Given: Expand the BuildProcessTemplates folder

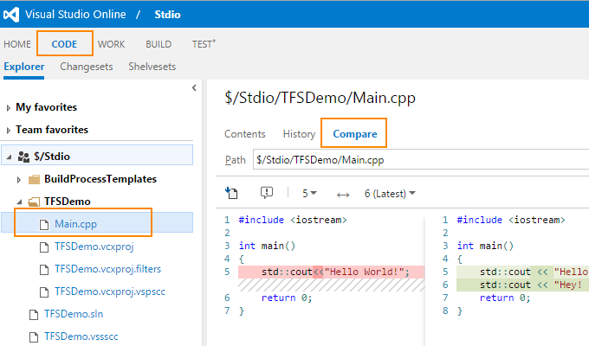Looking at the screenshot, I should pos(19,180).
